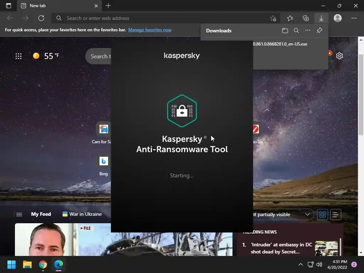The width and height of the screenshot is (364, 273).
Task: Select the My Feed tab
Action: point(41,214)
